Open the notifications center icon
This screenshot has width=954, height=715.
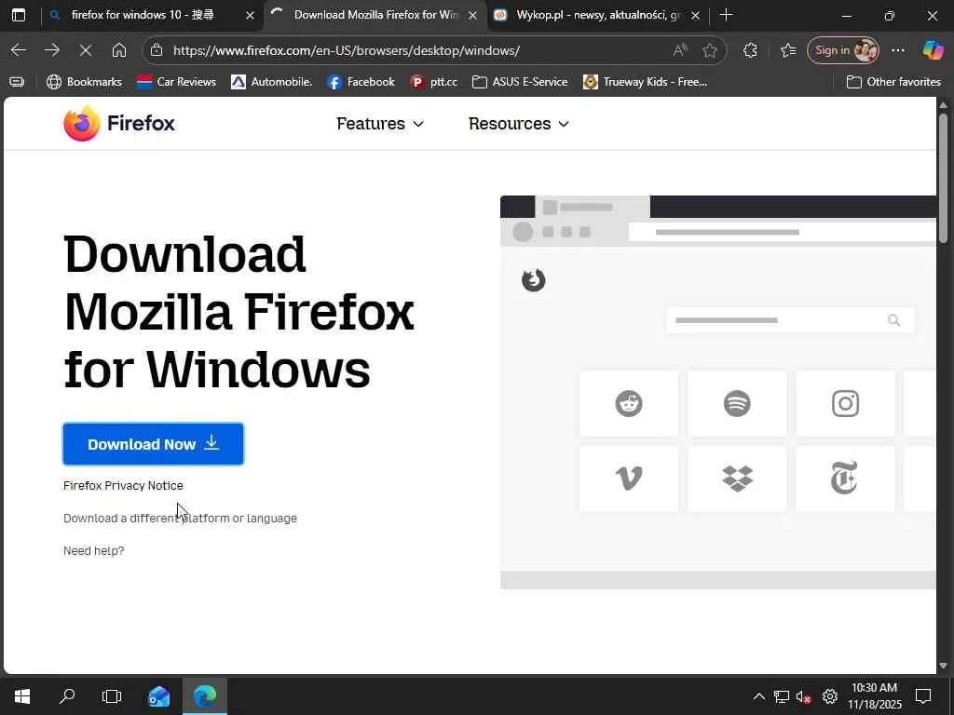[923, 696]
